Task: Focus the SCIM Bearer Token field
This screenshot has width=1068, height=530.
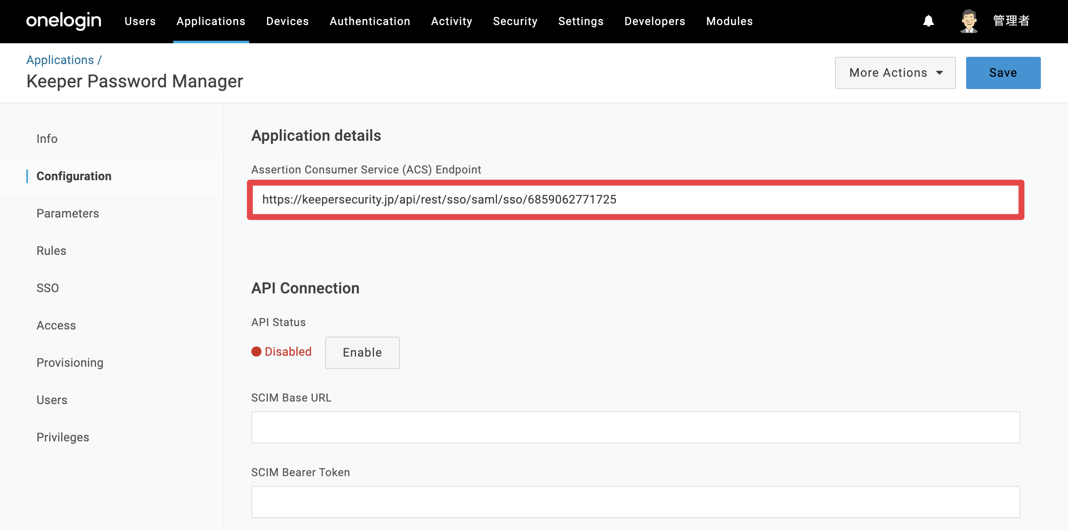Action: [635, 502]
